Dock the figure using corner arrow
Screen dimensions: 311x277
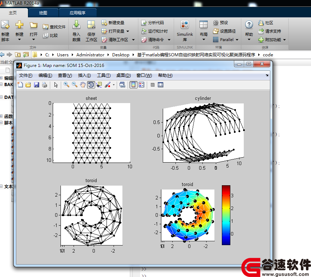click(x=267, y=75)
